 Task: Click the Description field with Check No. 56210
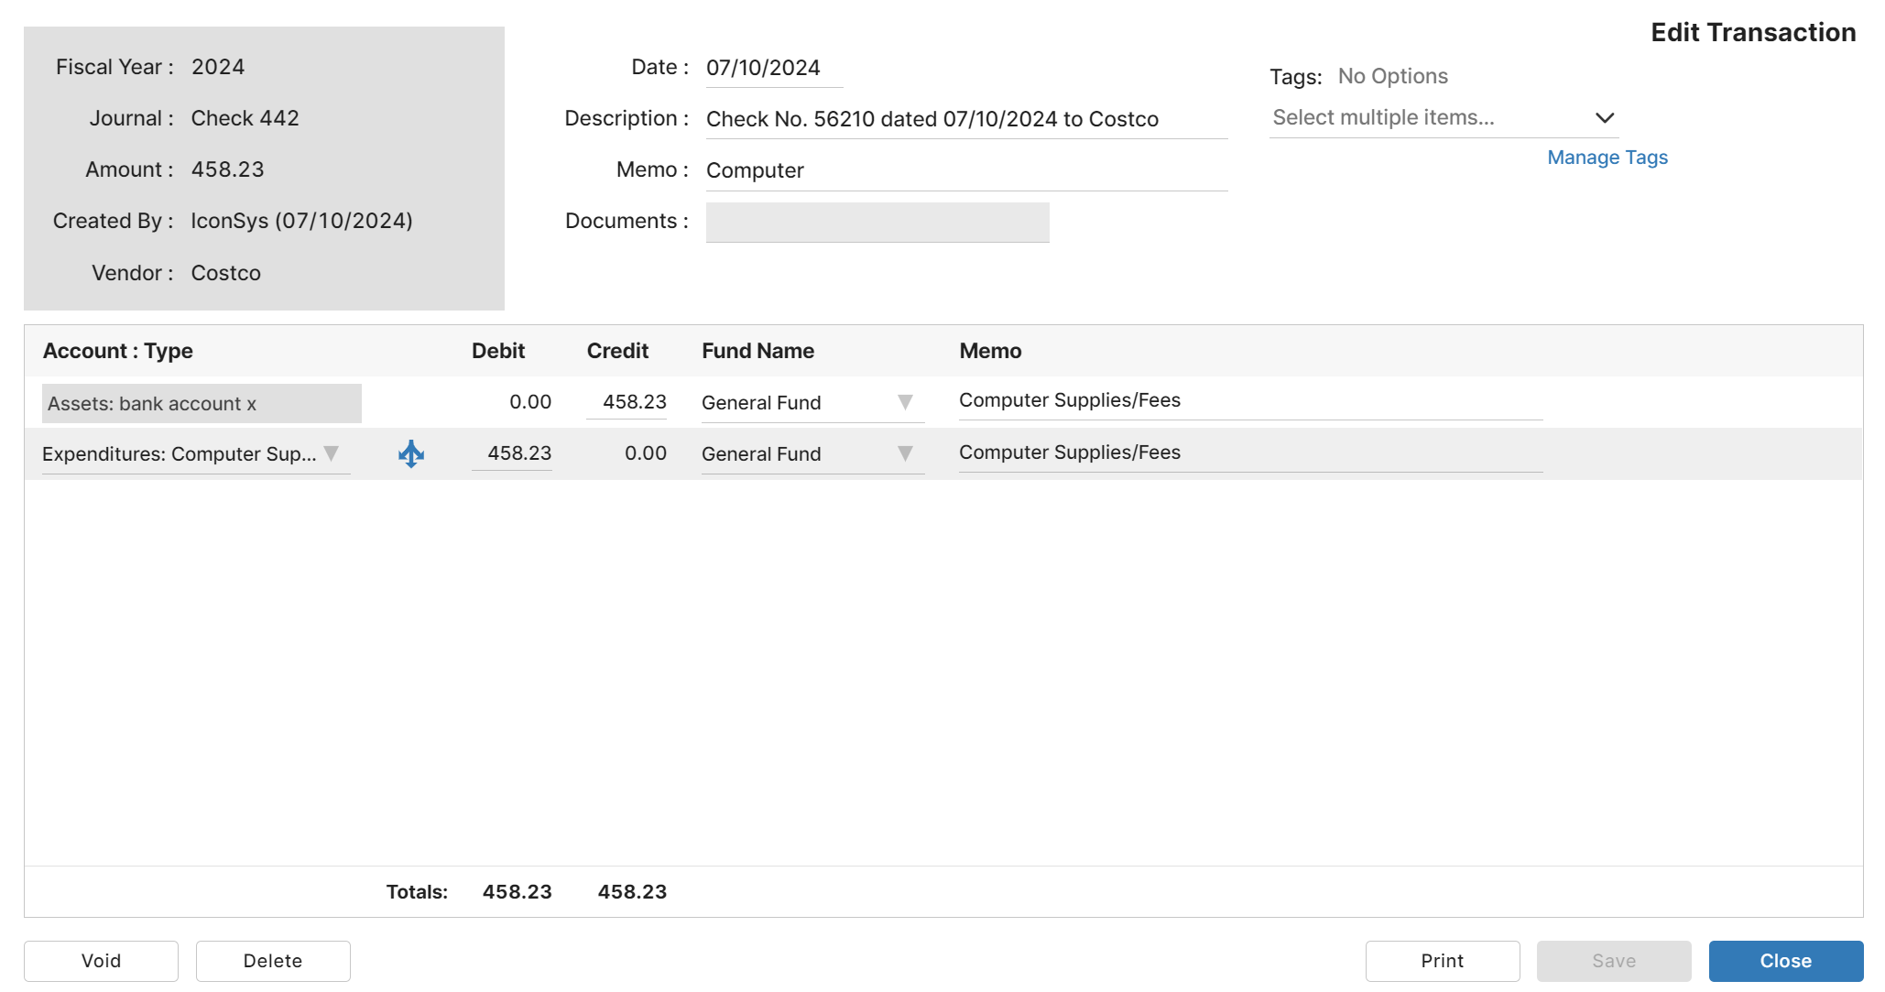[966, 120]
